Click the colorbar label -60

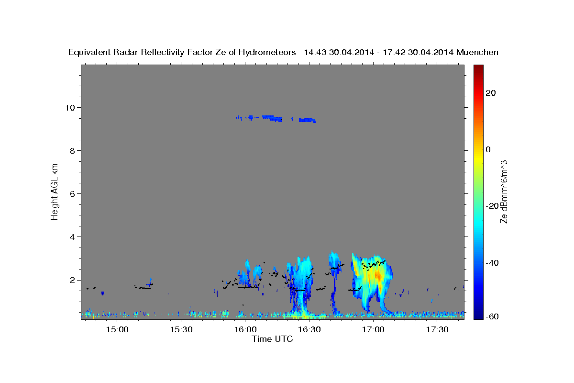coord(493,316)
